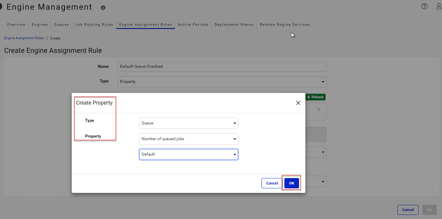The height and width of the screenshot is (219, 442).
Task: Remove the ruleset using the small x icon
Action: pyautogui.click(x=319, y=109)
